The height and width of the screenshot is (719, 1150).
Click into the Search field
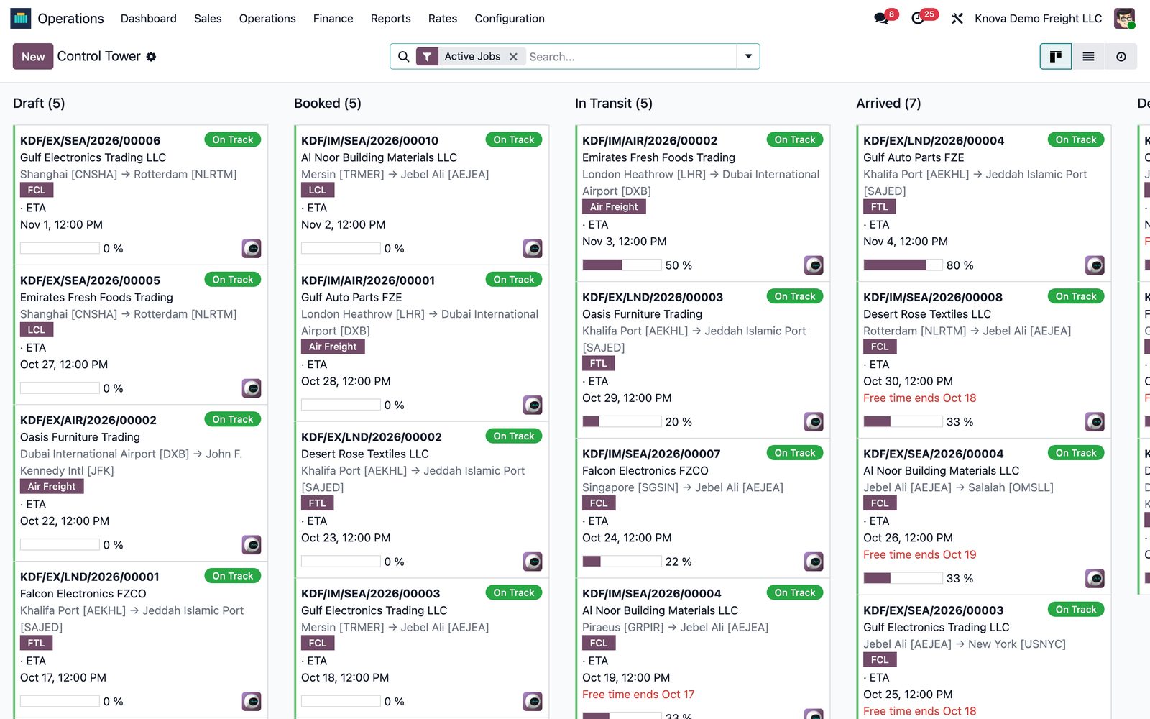coord(631,57)
